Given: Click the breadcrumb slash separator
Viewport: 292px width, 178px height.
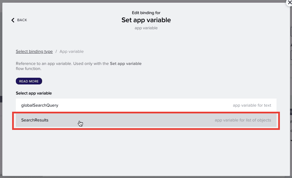Looking at the screenshot, I should [56, 51].
